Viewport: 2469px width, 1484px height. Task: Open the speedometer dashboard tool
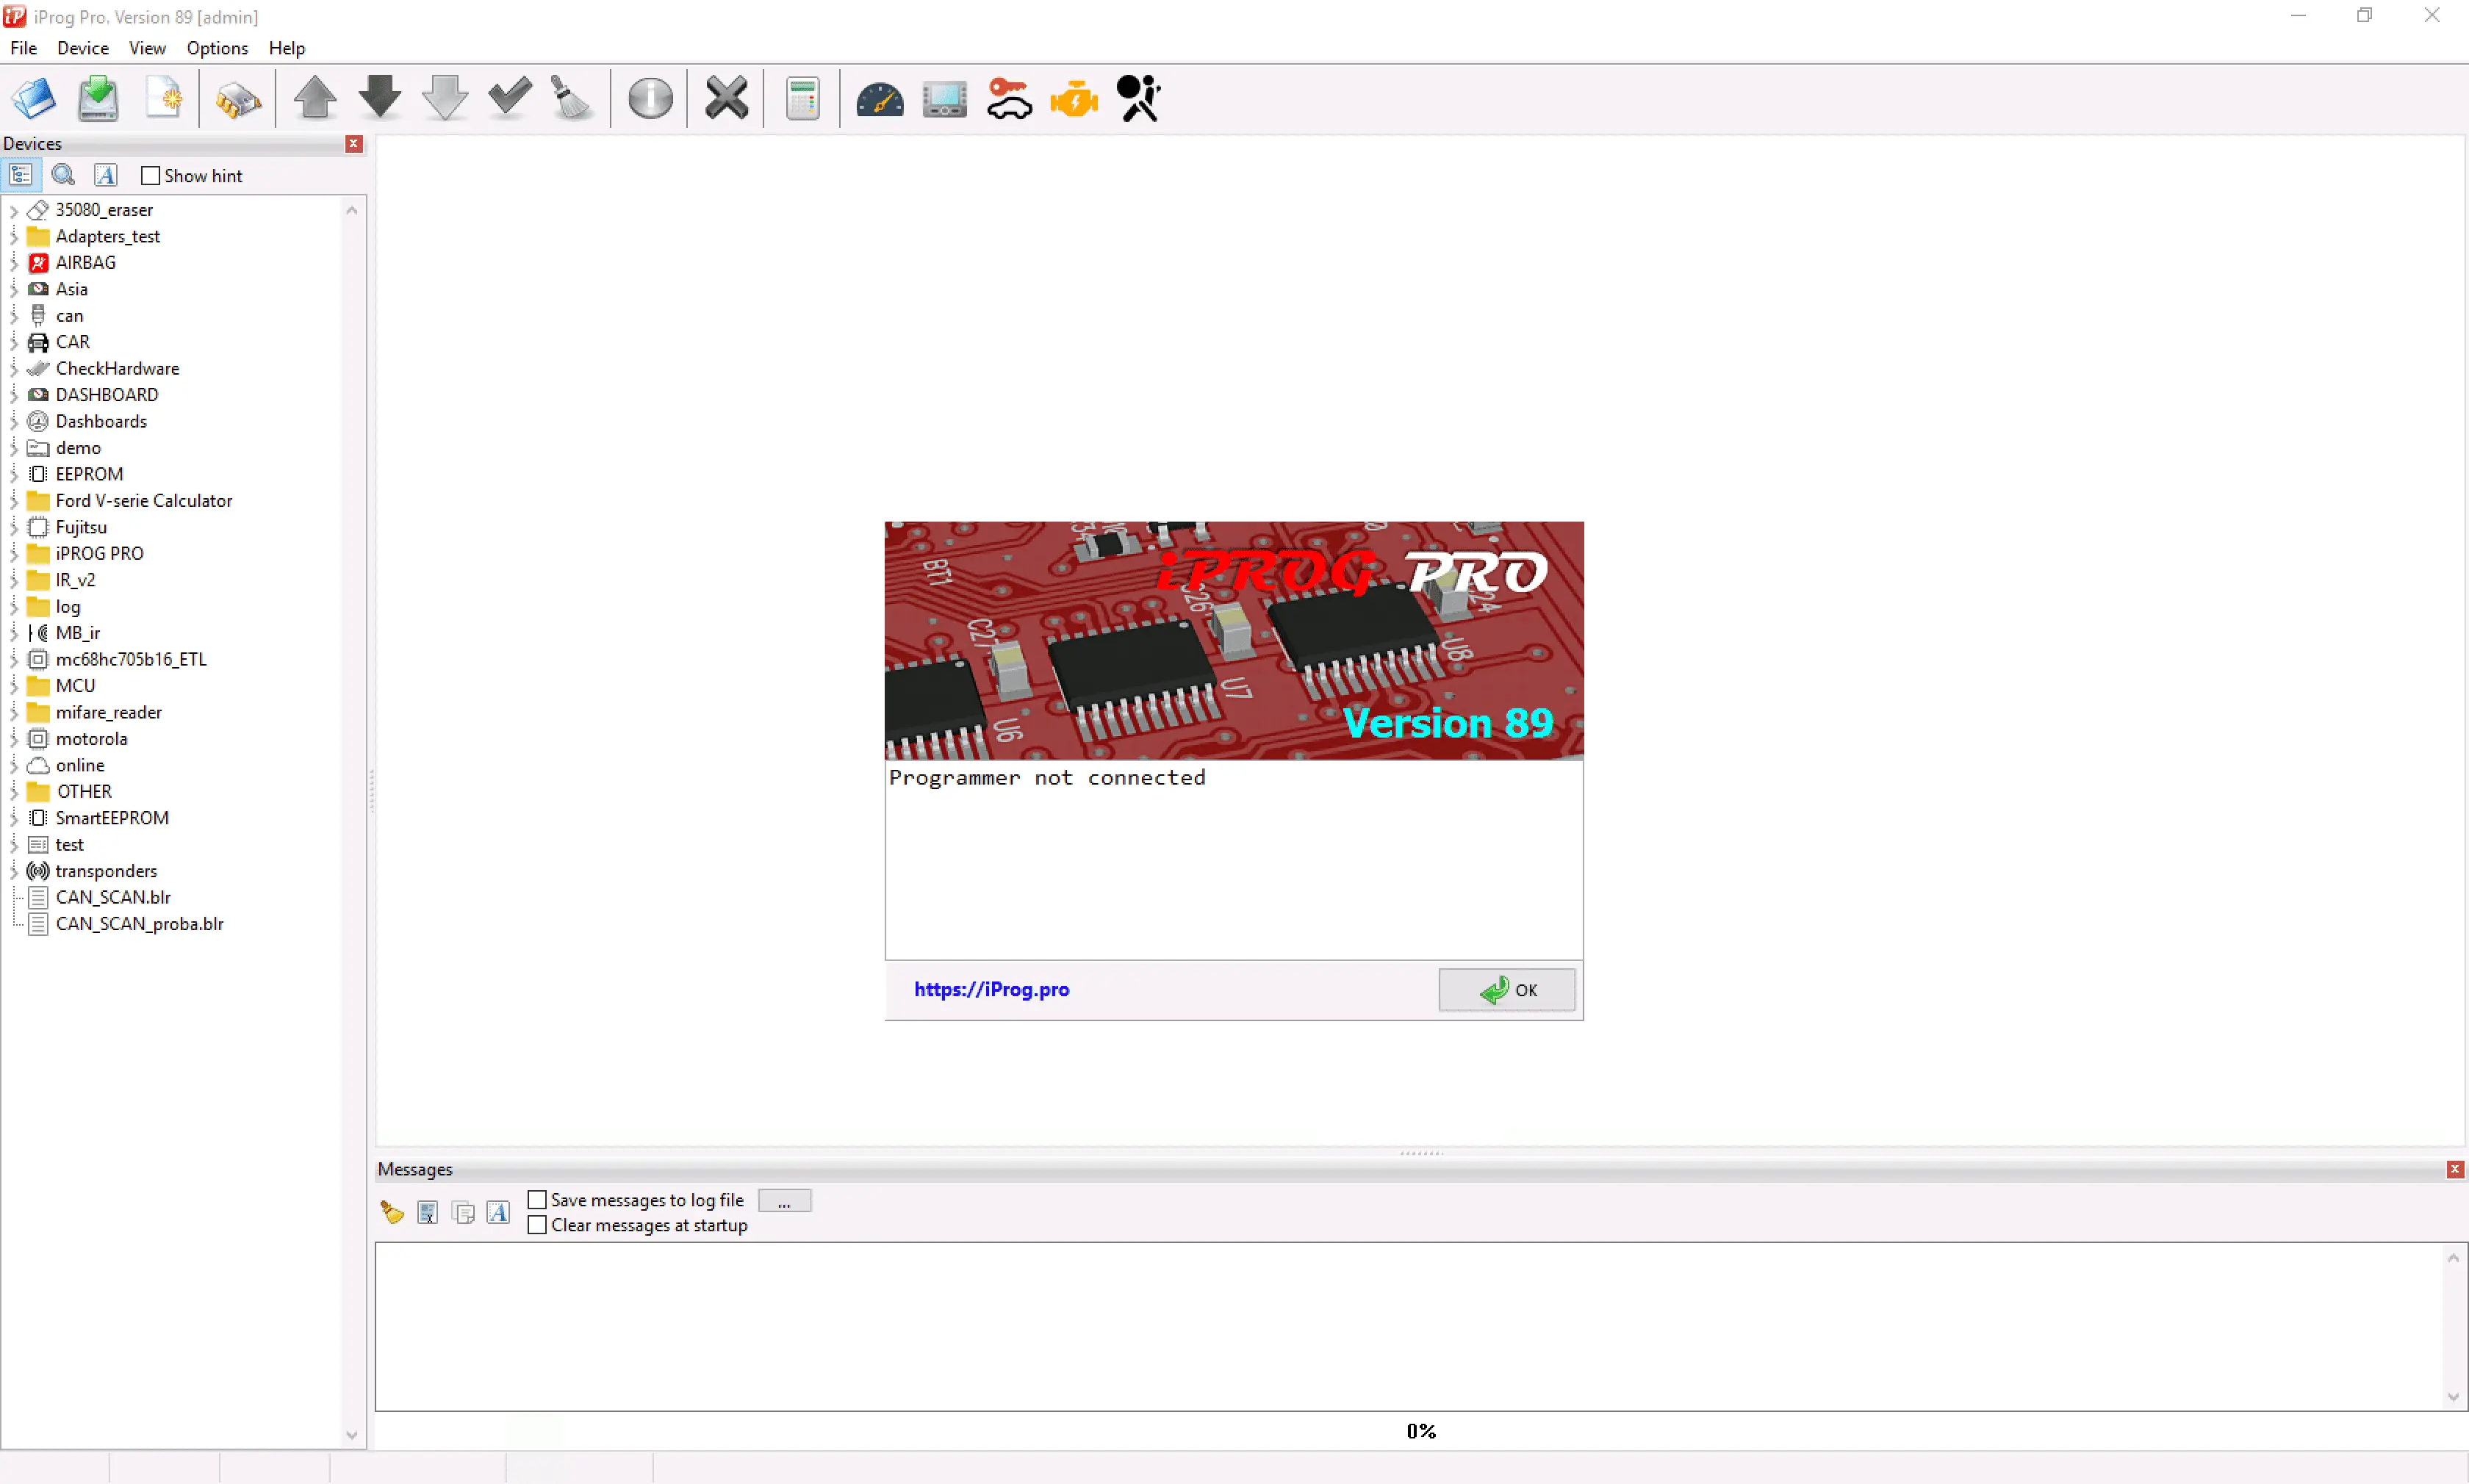pos(880,99)
